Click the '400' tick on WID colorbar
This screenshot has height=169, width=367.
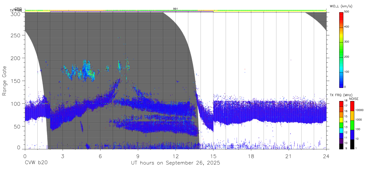pos(347,27)
